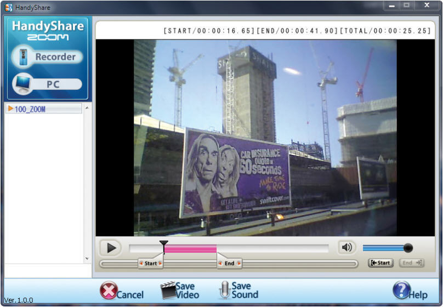Open the 100_ZOOM folder entry

44,109
